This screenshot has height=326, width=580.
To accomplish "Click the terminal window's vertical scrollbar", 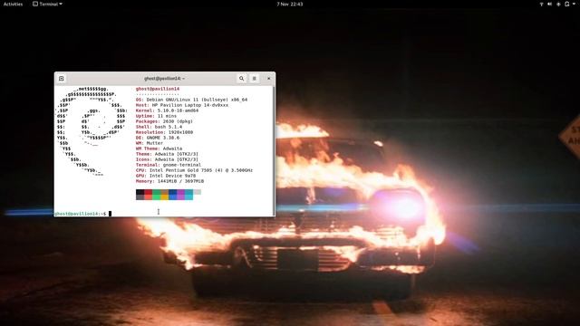I will [x=274, y=151].
